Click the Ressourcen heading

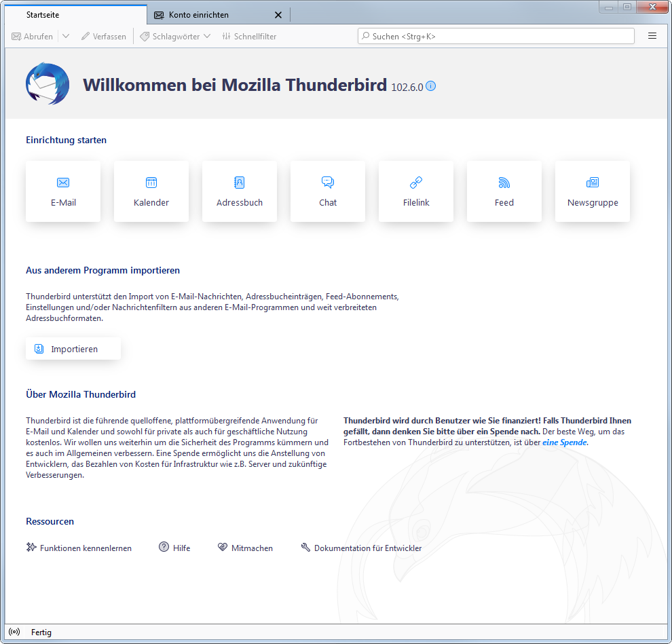pos(50,521)
